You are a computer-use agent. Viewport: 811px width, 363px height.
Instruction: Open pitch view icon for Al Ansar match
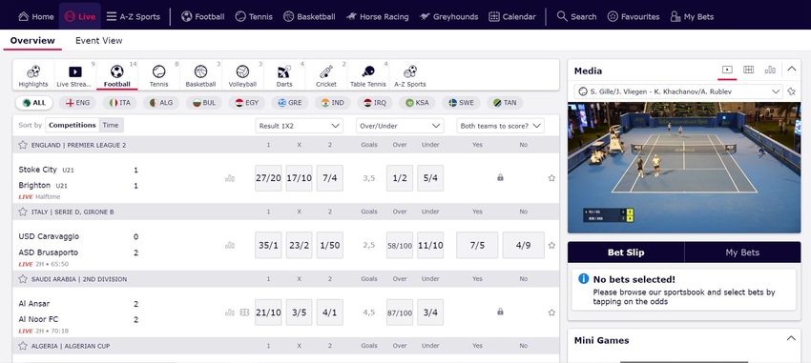tap(244, 313)
